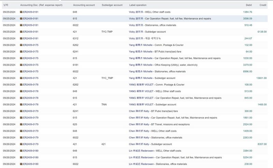Click the report icon in Kelly's BT Travel row
The width and height of the screenshot is (273, 168).
click(x=21, y=124)
